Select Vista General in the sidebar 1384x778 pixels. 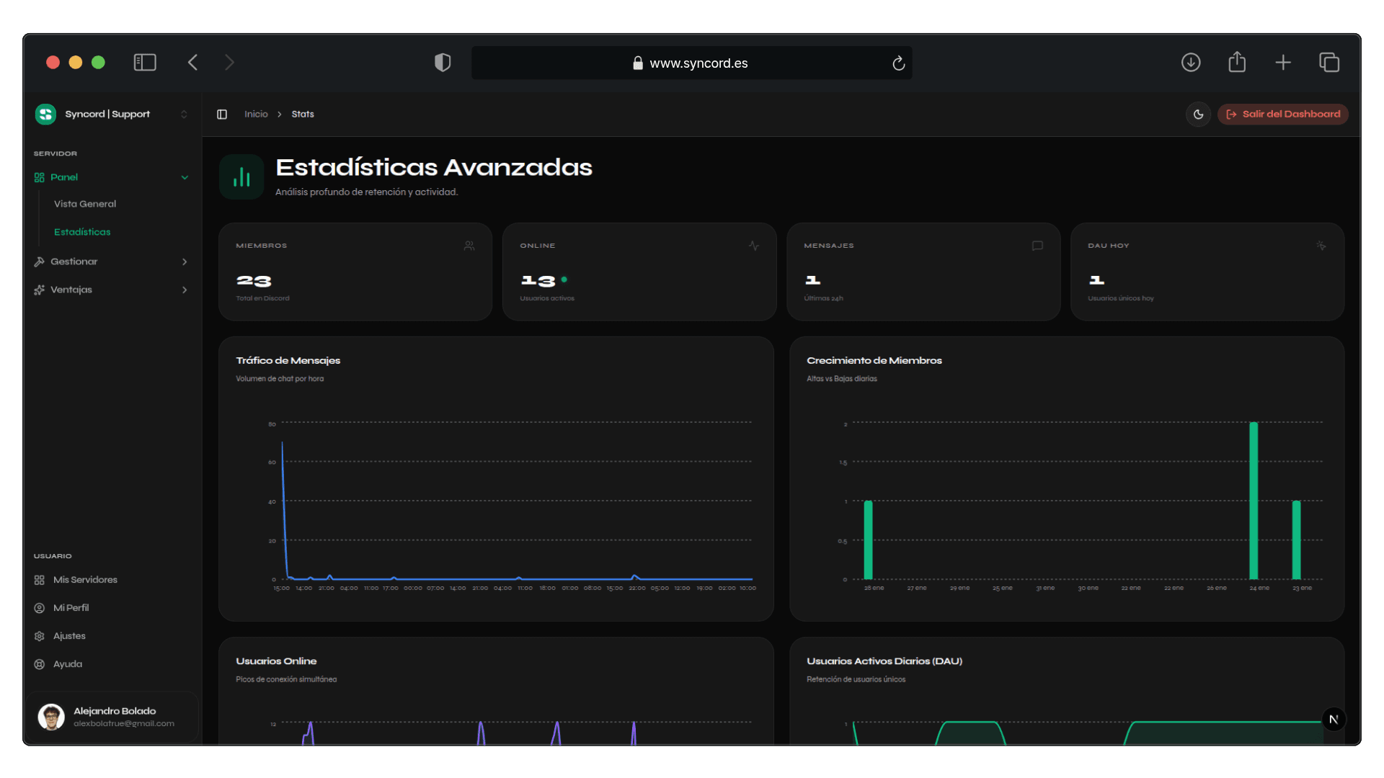point(84,204)
